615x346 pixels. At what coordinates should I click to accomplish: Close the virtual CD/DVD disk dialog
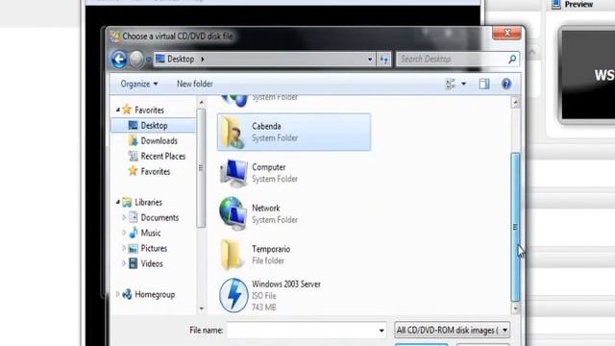(506, 33)
